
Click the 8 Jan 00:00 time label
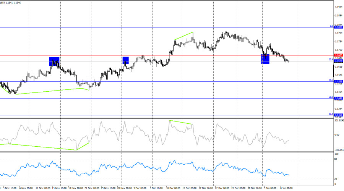coord(287,188)
